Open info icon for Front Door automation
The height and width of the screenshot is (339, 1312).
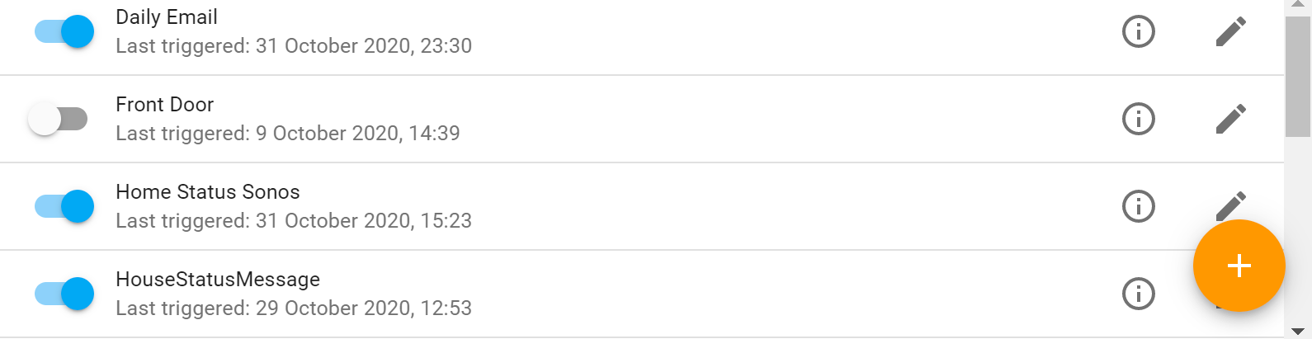tap(1139, 119)
